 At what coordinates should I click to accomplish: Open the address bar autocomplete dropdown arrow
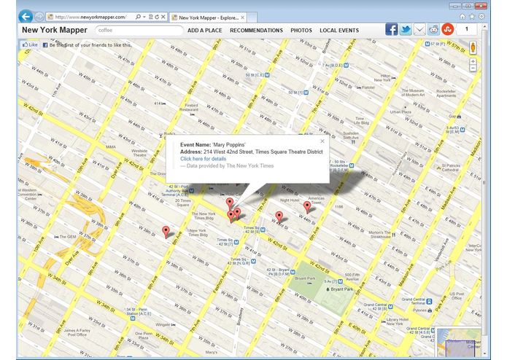pos(144,17)
